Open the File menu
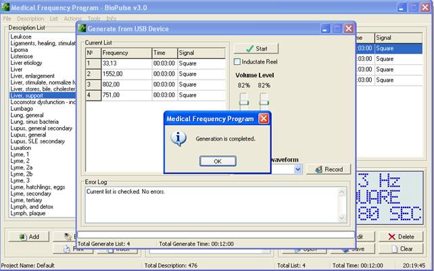The height and width of the screenshot is (271, 434). coord(7,18)
